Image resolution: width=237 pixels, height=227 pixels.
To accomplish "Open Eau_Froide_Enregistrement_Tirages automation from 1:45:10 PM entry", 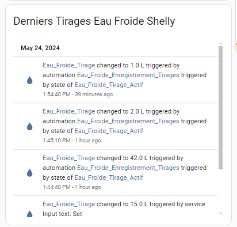I will 128,122.
